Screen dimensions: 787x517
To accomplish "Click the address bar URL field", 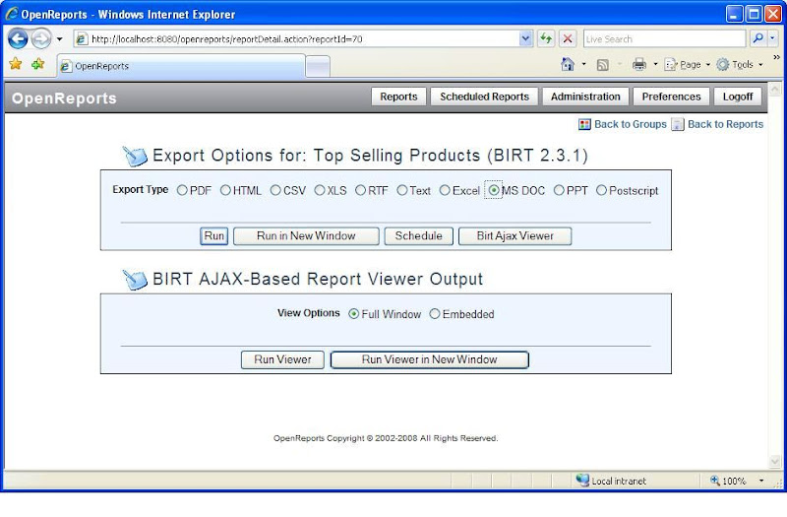I will (x=297, y=38).
